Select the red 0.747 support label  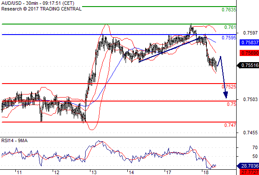230,125
